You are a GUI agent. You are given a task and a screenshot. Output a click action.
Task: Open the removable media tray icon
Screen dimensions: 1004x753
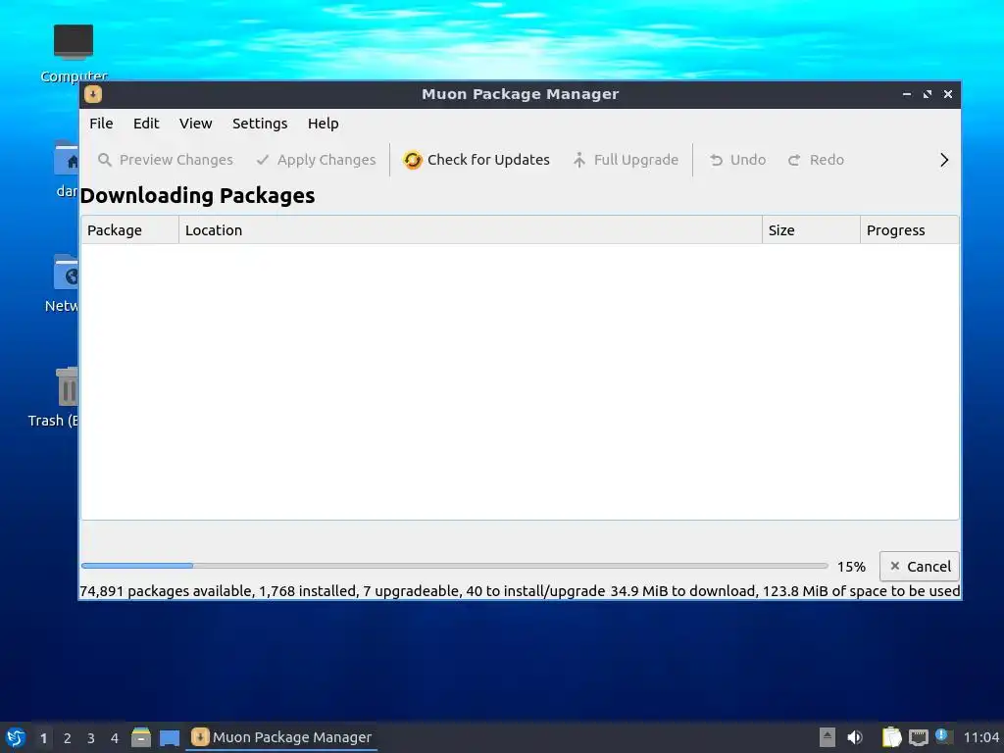828,737
